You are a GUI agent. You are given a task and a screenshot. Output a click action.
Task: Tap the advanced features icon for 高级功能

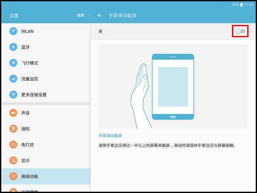pos(13,176)
